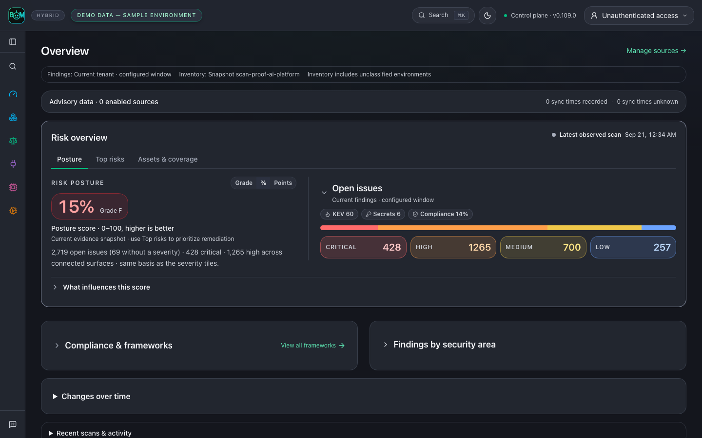Open the Medium 700 severity tile

(543, 247)
